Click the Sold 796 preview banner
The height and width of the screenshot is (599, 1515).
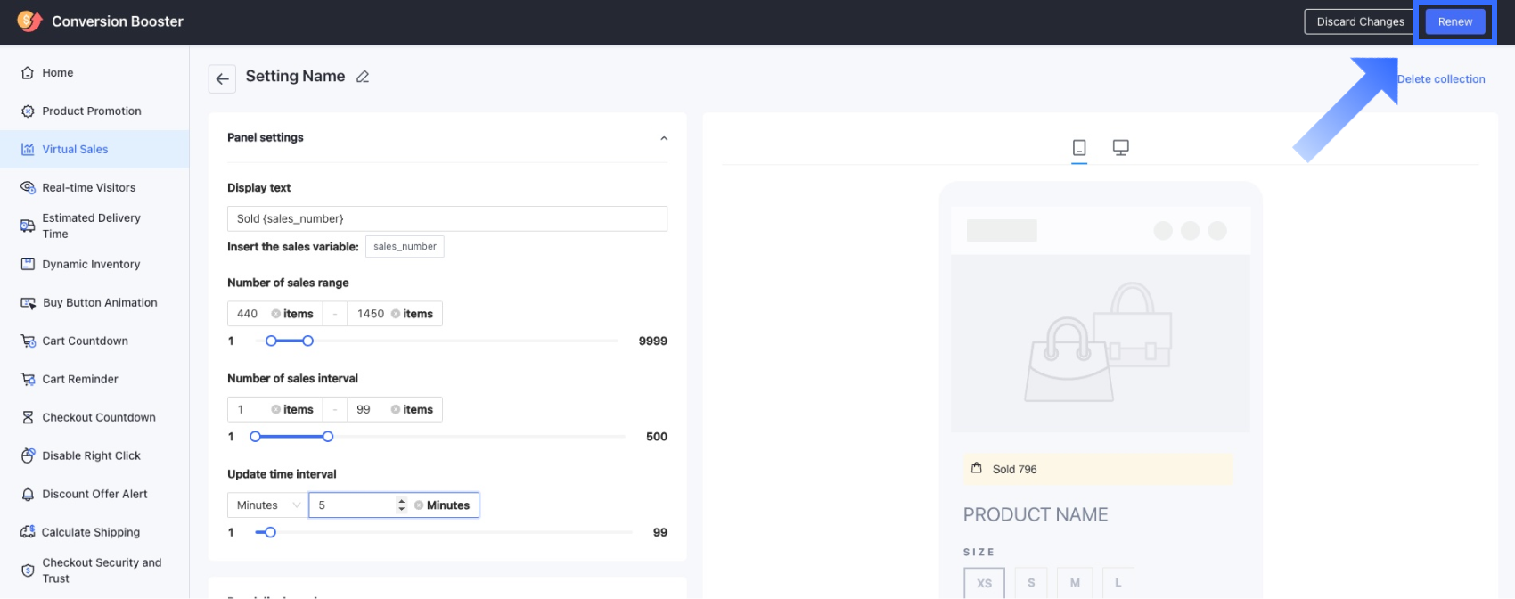click(1098, 469)
